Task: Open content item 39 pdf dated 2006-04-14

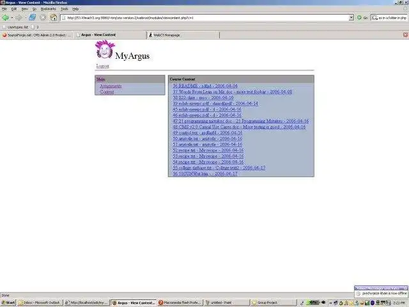Action: [x=215, y=104]
